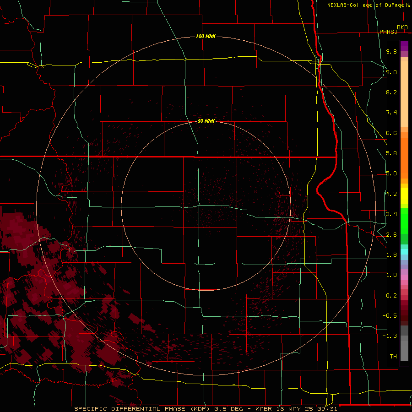Select the 6.6 scale value

point(391,133)
